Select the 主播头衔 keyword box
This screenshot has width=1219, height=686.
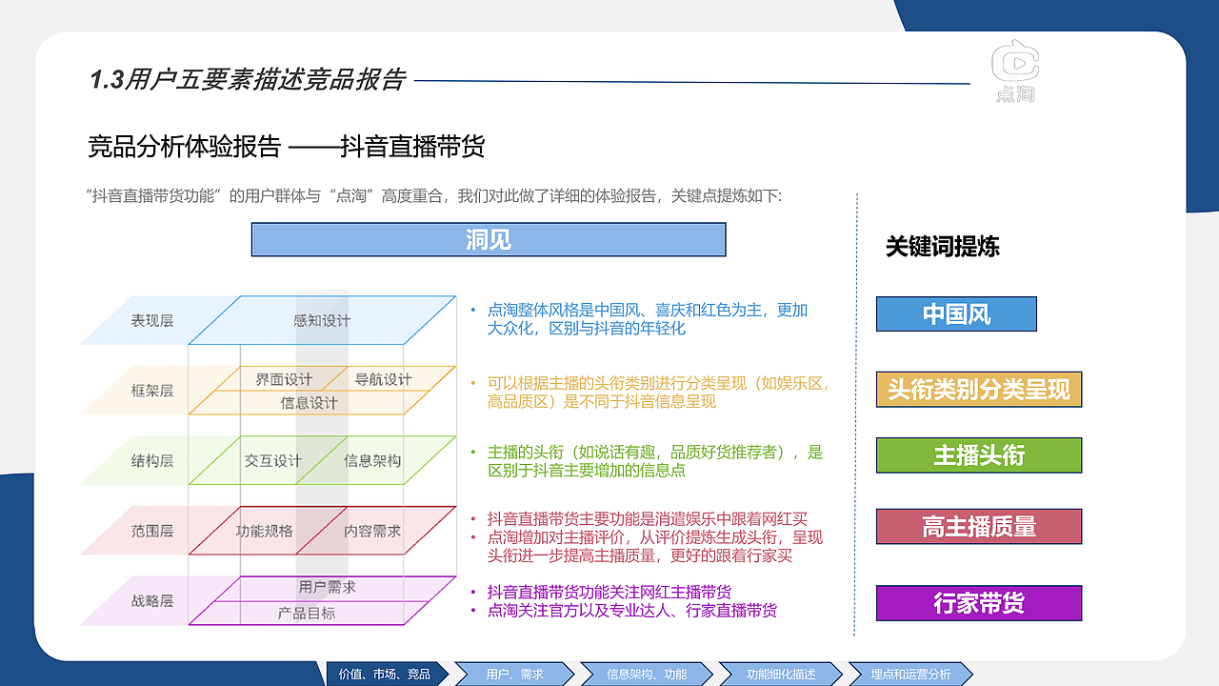pyautogui.click(x=979, y=455)
